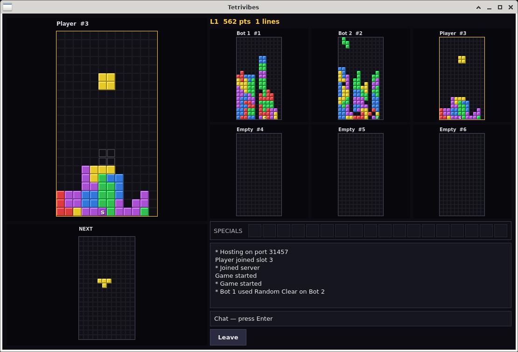Click the yellow T piece in NEXT preview
Screen dimensions: 518x352
[105, 283]
